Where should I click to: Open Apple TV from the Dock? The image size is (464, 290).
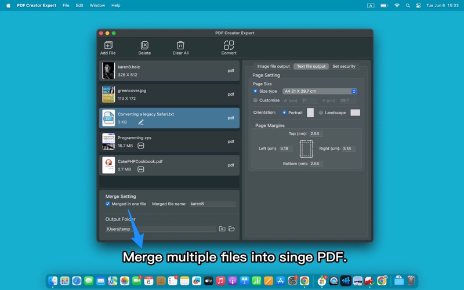point(208,281)
